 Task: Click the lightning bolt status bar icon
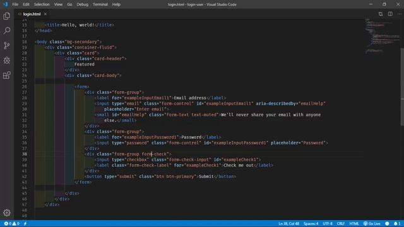pos(25,224)
